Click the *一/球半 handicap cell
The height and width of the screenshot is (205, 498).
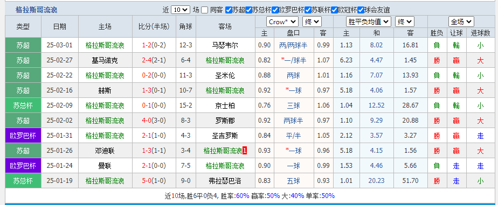(293, 60)
